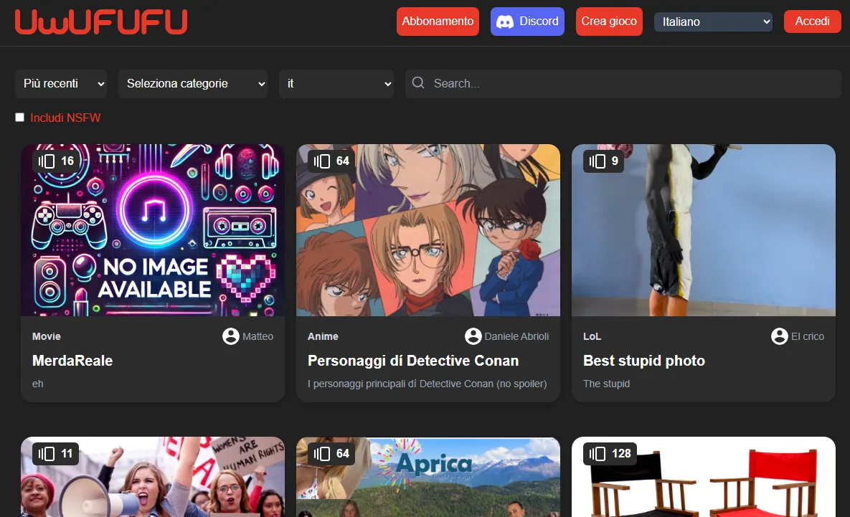The width and height of the screenshot is (850, 517).
Task: Click El crico's avatar icon
Action: point(780,336)
